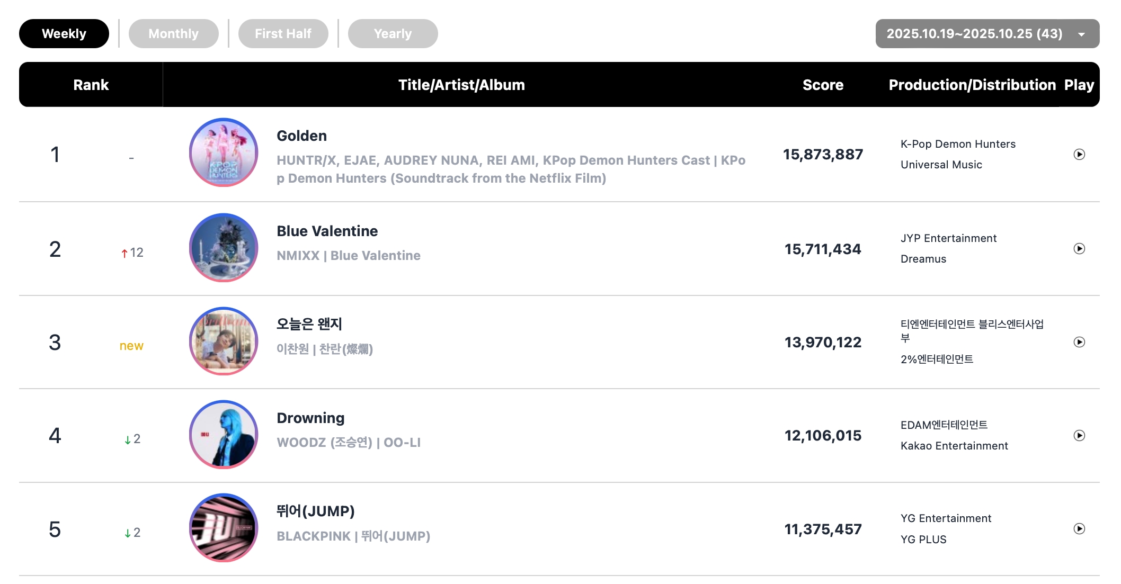Click the Score column header
Image resolution: width=1121 pixels, height=584 pixels.
click(x=823, y=85)
